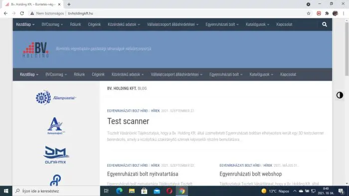Open the Állampusztai company logo
The width and height of the screenshot is (349, 196).
pyautogui.click(x=56, y=98)
